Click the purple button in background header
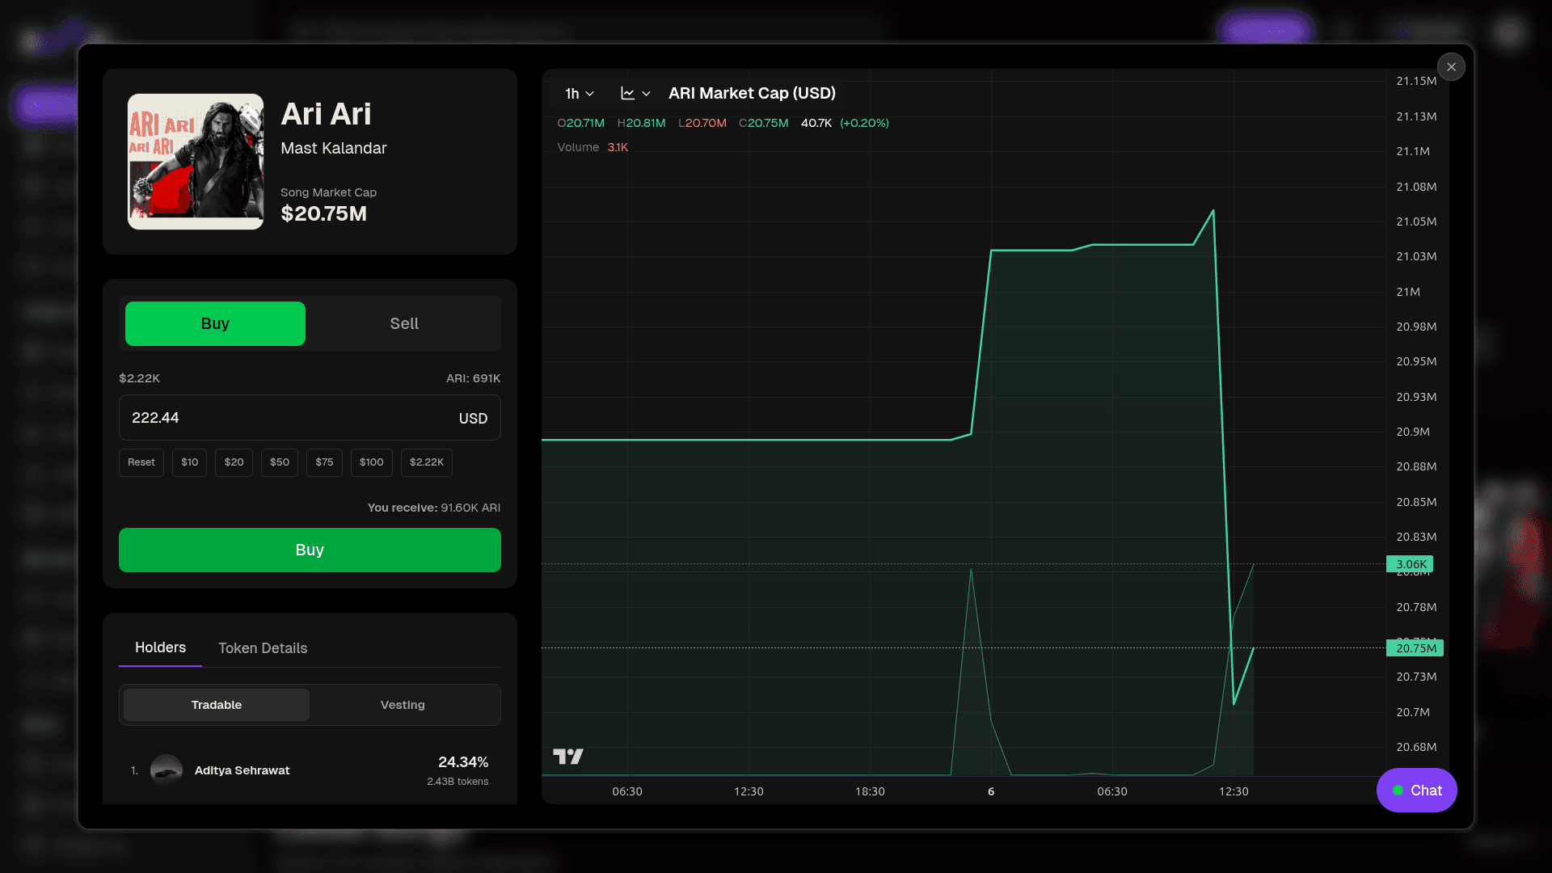Image resolution: width=1552 pixels, height=873 pixels. click(x=1265, y=31)
